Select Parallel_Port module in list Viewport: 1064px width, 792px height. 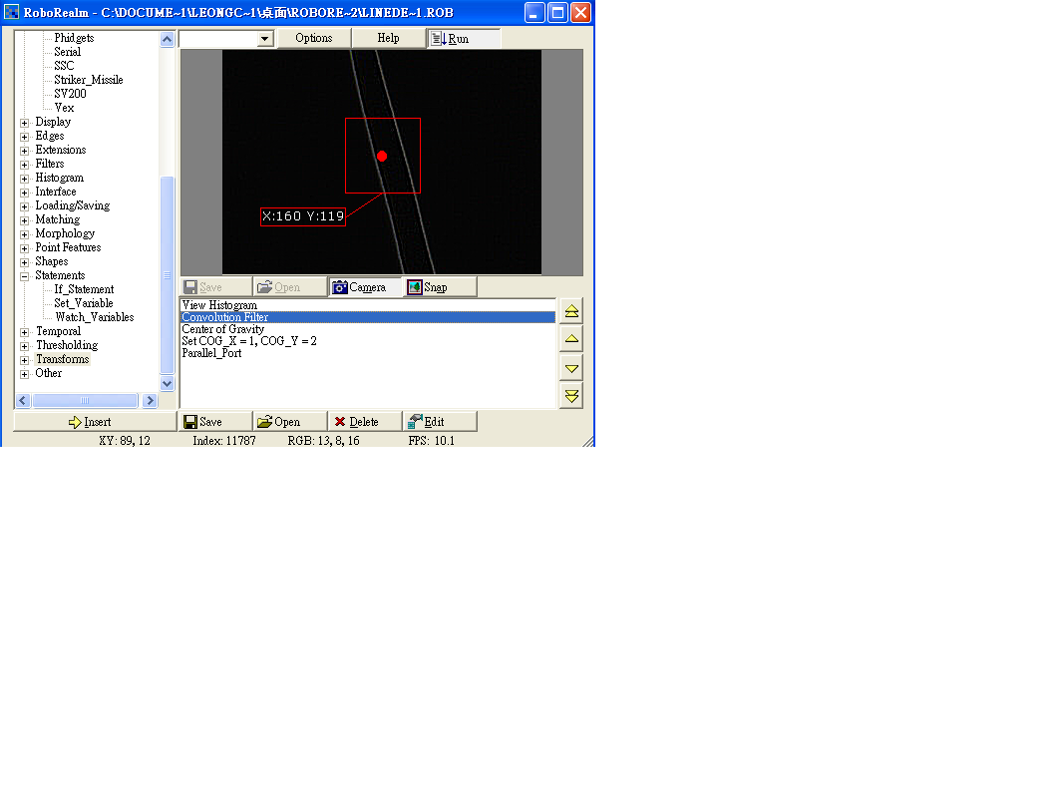pyautogui.click(x=211, y=353)
